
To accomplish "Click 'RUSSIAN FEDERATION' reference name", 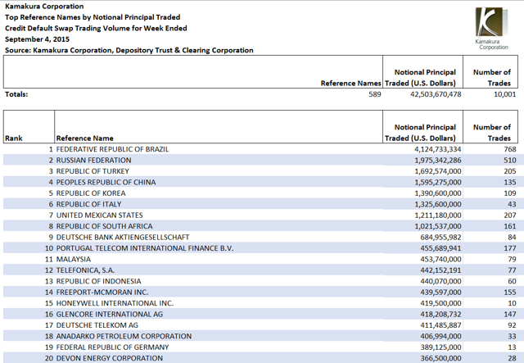I will pos(93,161).
